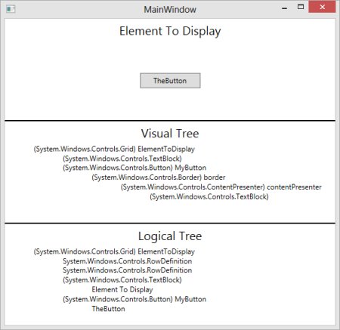Open the MainWindow application icon menu
340x330 pixels.
(11, 9)
